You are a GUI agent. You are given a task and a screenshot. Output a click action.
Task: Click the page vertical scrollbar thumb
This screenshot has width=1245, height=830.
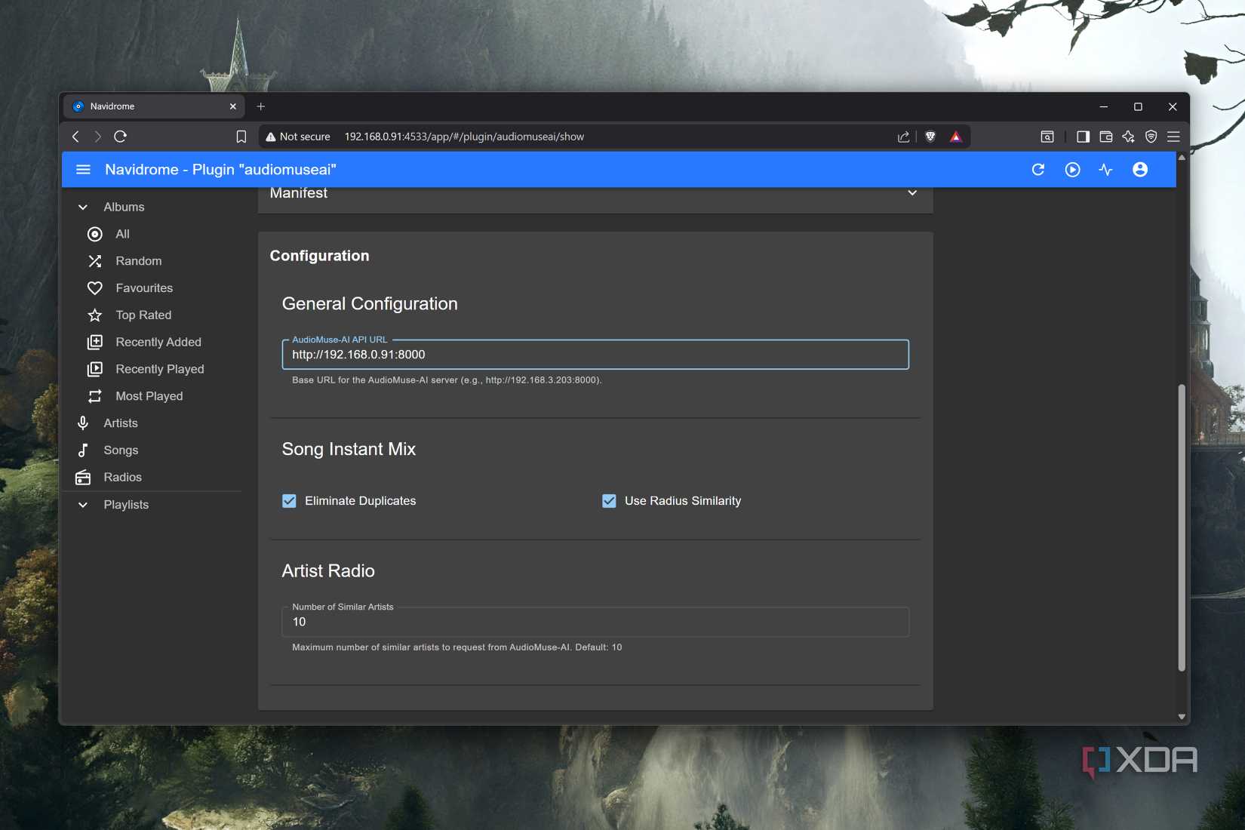click(x=1182, y=527)
